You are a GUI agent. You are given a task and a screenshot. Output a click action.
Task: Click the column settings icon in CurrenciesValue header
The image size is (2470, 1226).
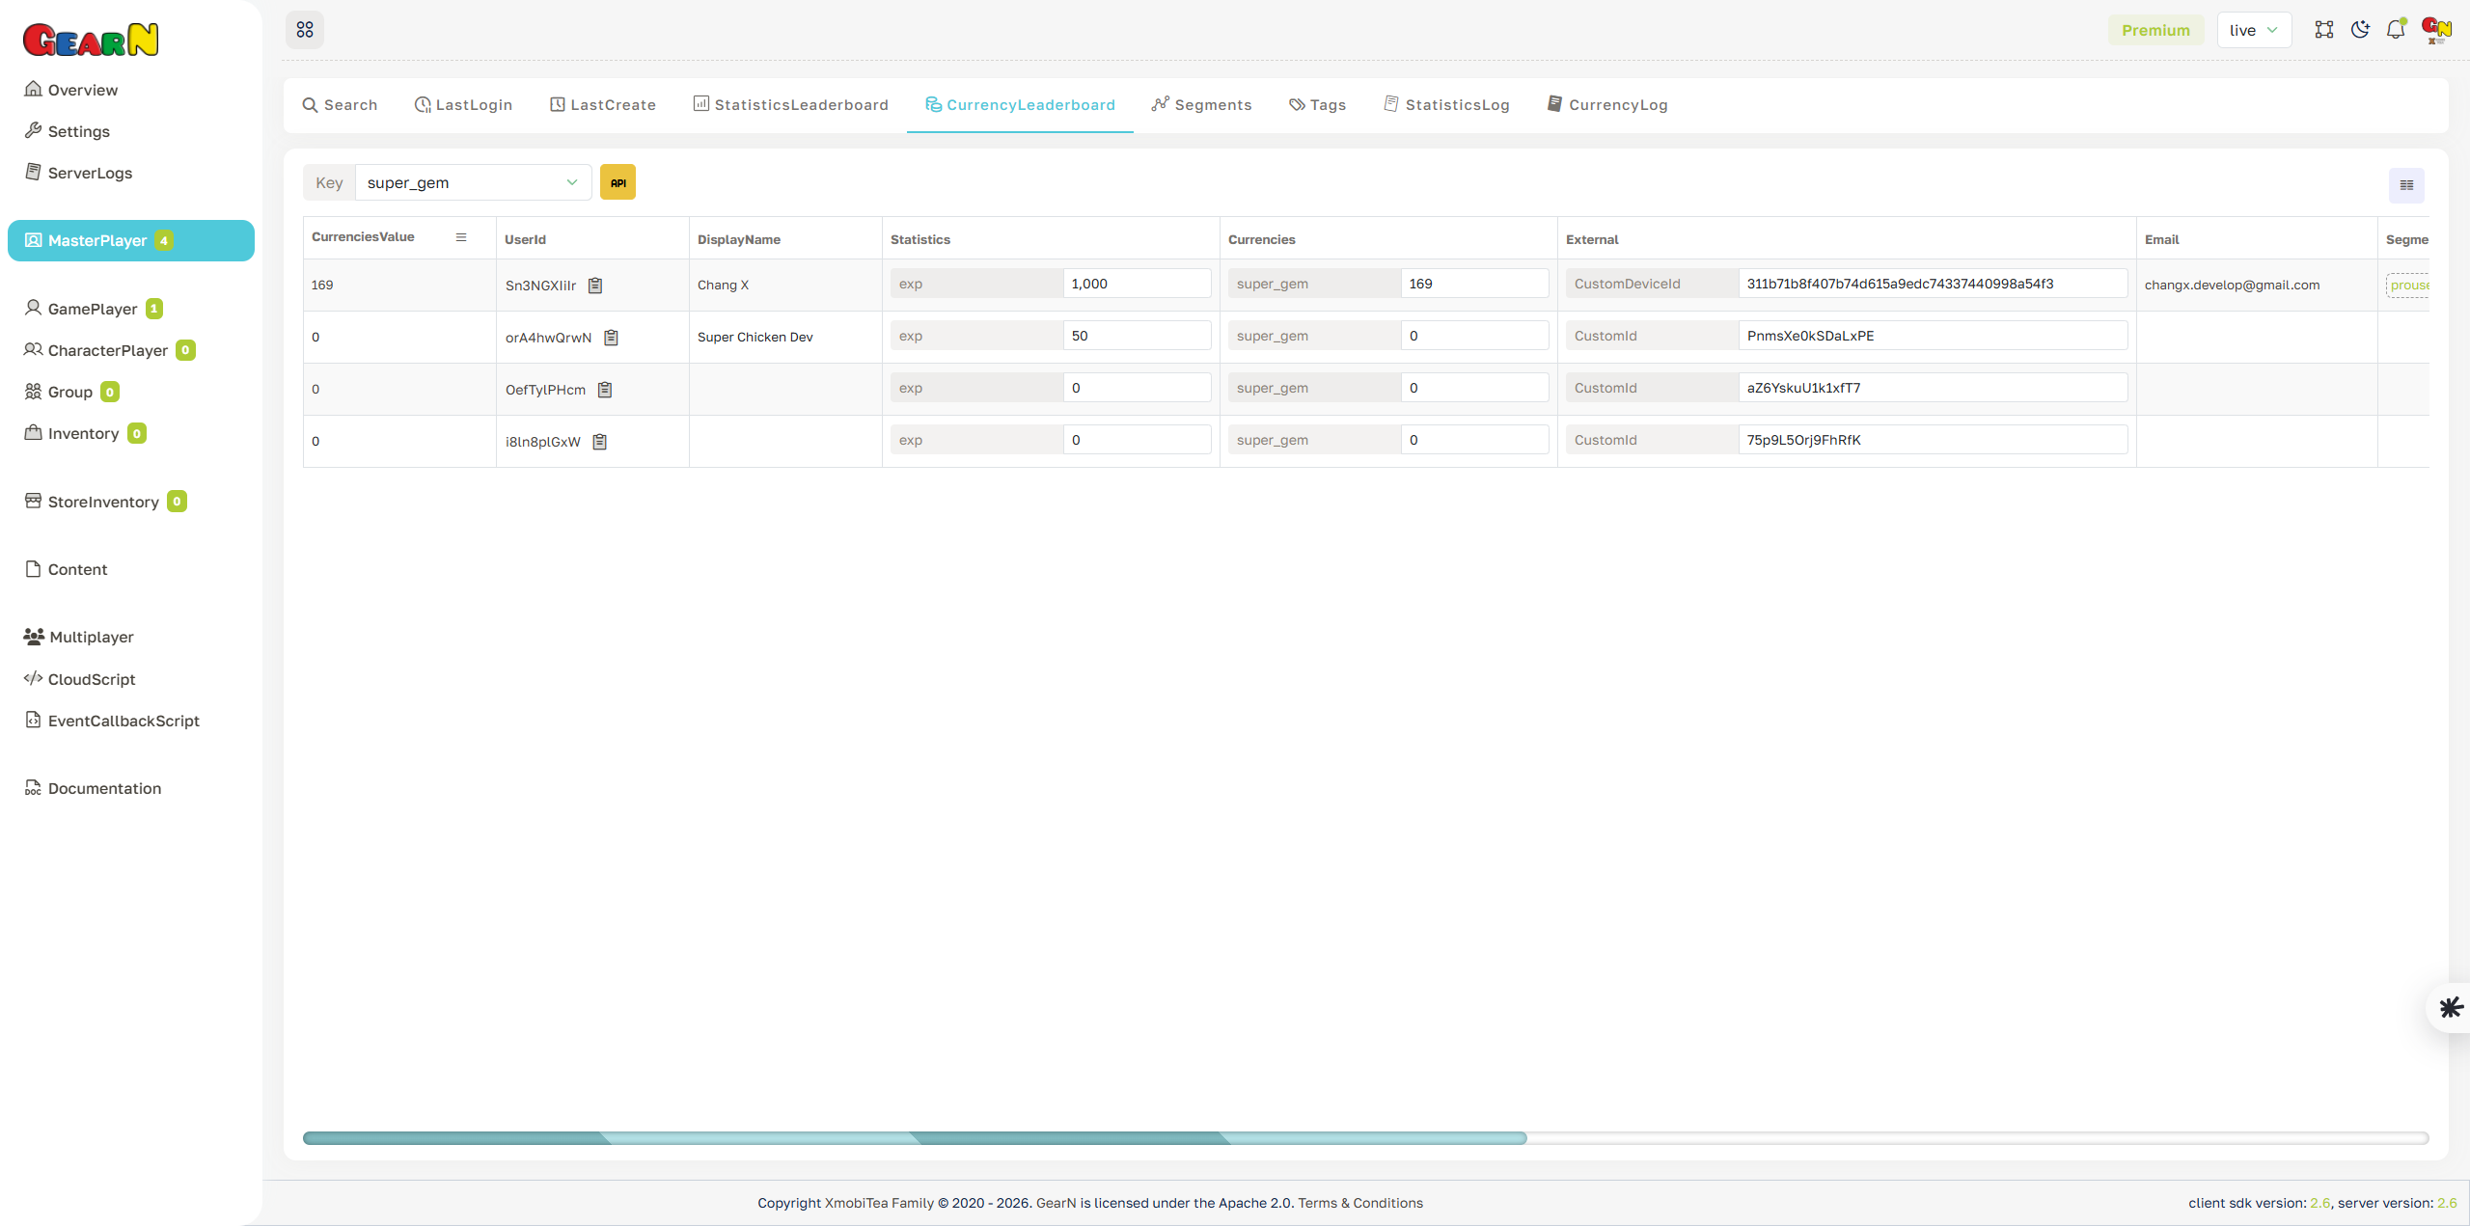coord(461,236)
